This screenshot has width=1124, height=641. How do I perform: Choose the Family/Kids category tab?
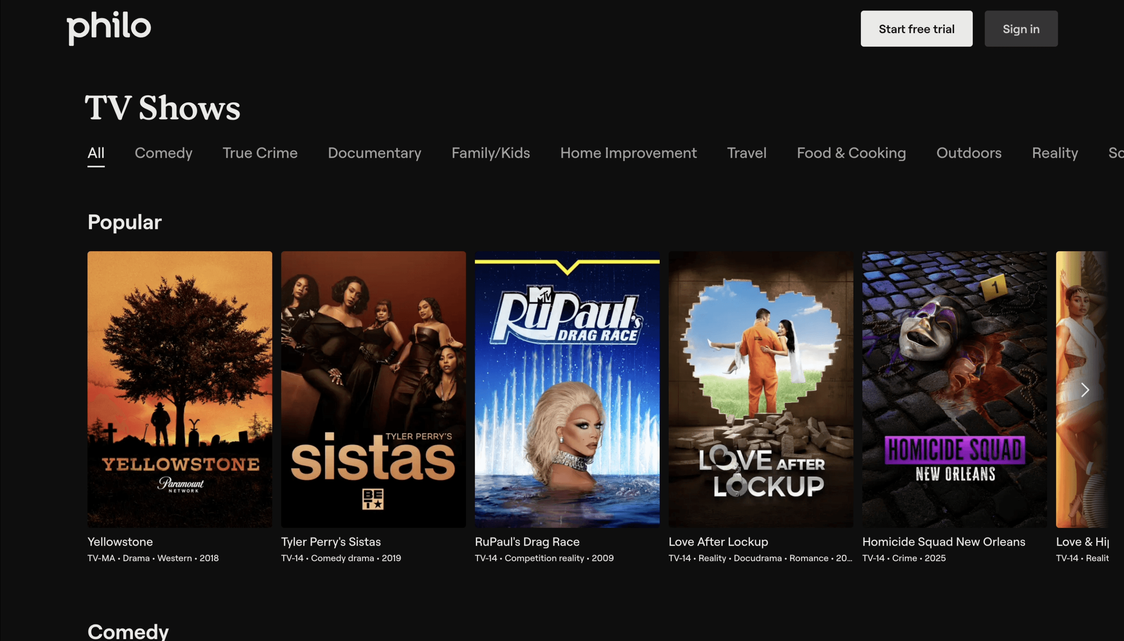tap(490, 153)
